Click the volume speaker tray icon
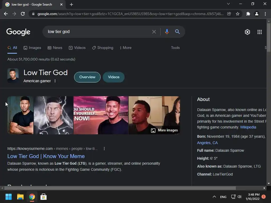 [239, 197]
